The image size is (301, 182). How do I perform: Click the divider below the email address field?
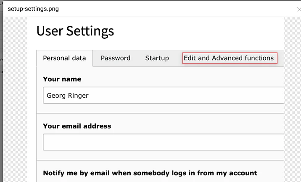pyautogui.click(x=160, y=160)
